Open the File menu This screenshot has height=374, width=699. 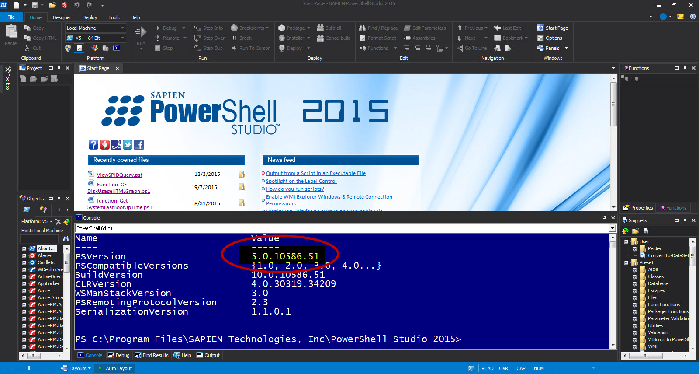pos(11,17)
